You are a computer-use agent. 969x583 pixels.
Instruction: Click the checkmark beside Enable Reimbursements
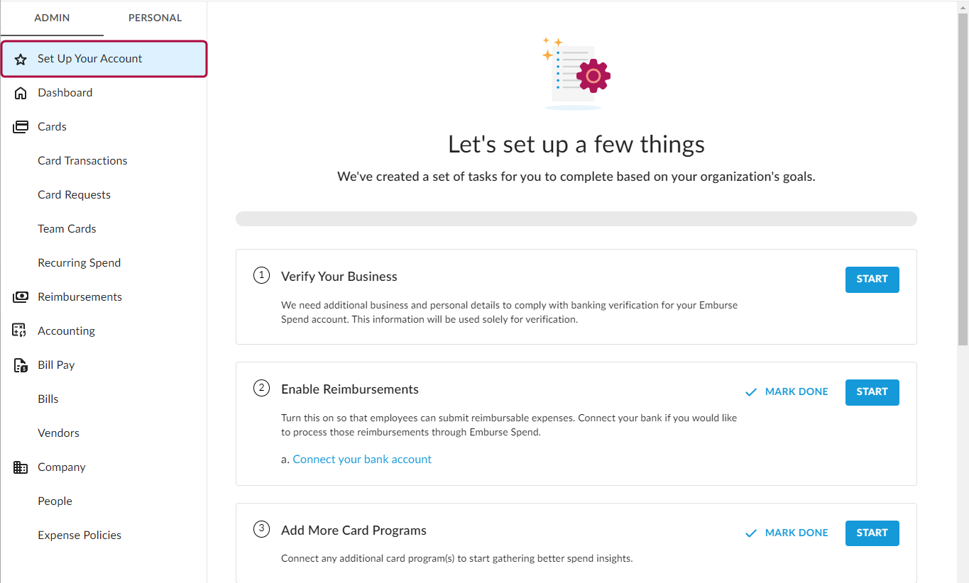tap(750, 391)
